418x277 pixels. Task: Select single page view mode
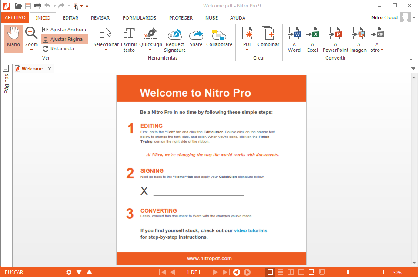coord(270,272)
